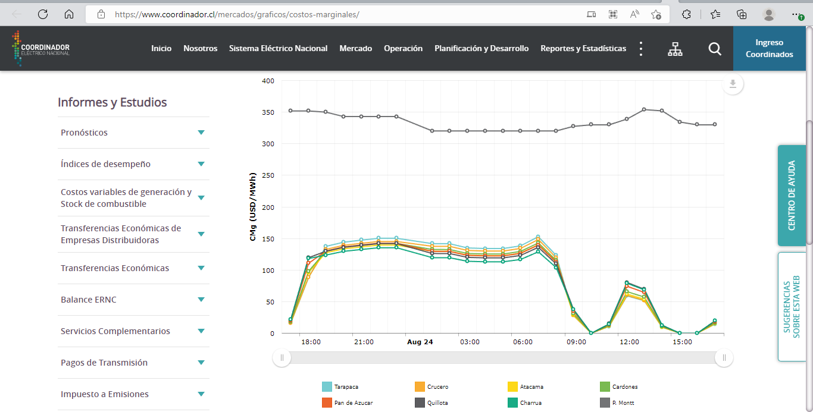
Task: Click the left handle of chart range slider
Action: (282, 358)
